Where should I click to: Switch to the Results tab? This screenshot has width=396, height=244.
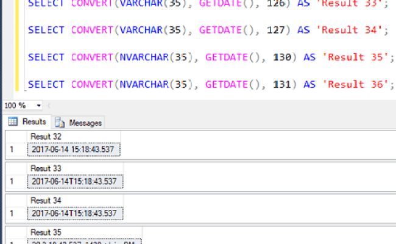point(27,122)
